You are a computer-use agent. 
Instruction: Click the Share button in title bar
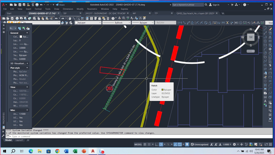point(60,5)
